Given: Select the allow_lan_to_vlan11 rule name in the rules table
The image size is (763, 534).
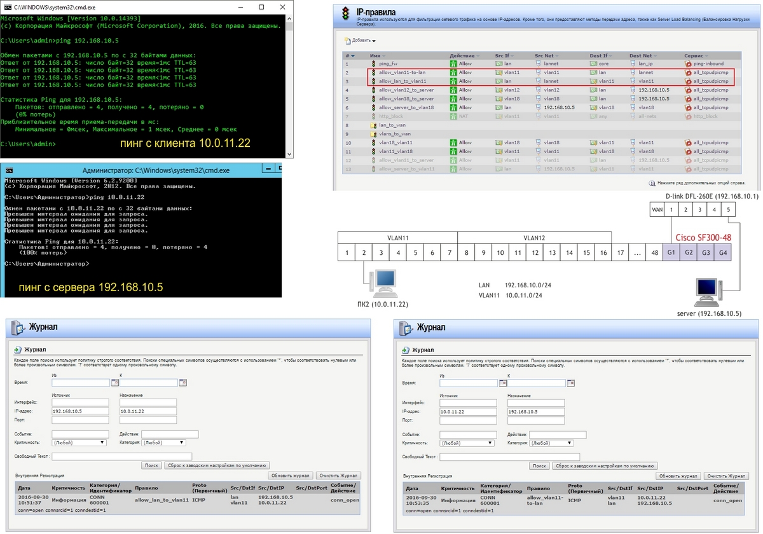Looking at the screenshot, I should click(x=402, y=81).
